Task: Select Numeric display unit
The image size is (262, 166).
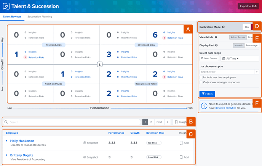Action: tap(239, 45)
